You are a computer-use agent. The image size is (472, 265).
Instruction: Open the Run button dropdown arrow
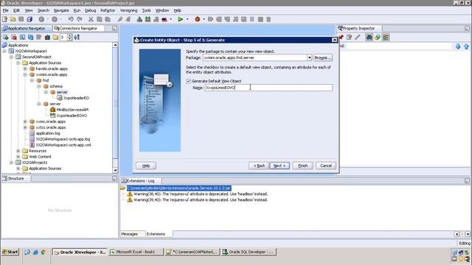(187, 19)
